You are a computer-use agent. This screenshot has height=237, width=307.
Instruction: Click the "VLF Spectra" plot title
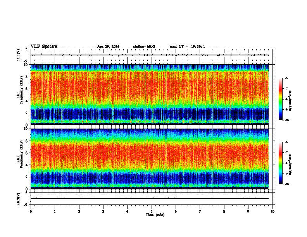pos(44,46)
